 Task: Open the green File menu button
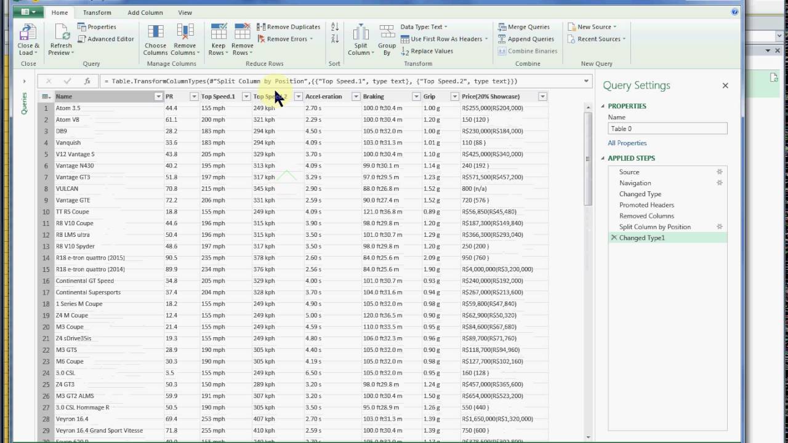click(28, 12)
